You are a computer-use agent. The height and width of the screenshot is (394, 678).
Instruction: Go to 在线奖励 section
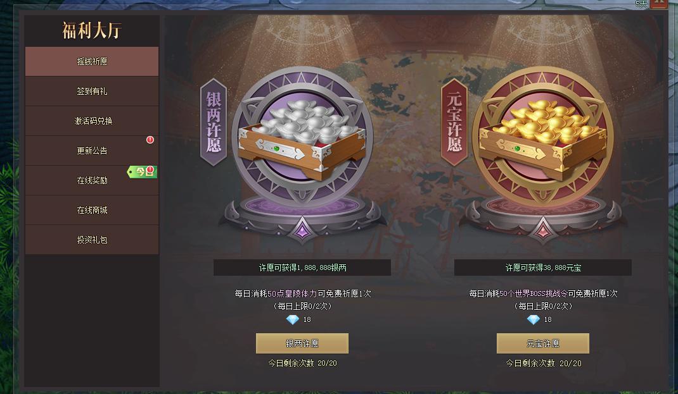[x=92, y=180]
